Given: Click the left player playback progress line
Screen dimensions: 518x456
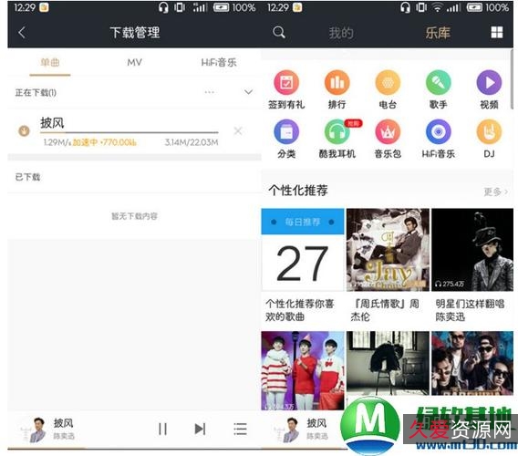Looking at the screenshot, I should click(x=134, y=449).
